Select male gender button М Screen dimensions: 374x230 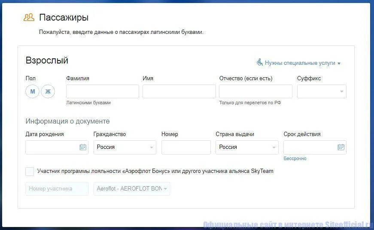[33, 91]
